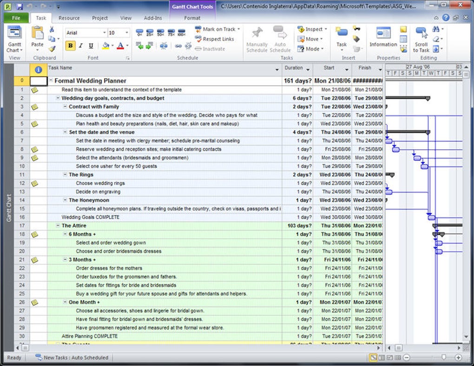Click the Indent Task green arrow
The height and width of the screenshot is (366, 474).
149,46
